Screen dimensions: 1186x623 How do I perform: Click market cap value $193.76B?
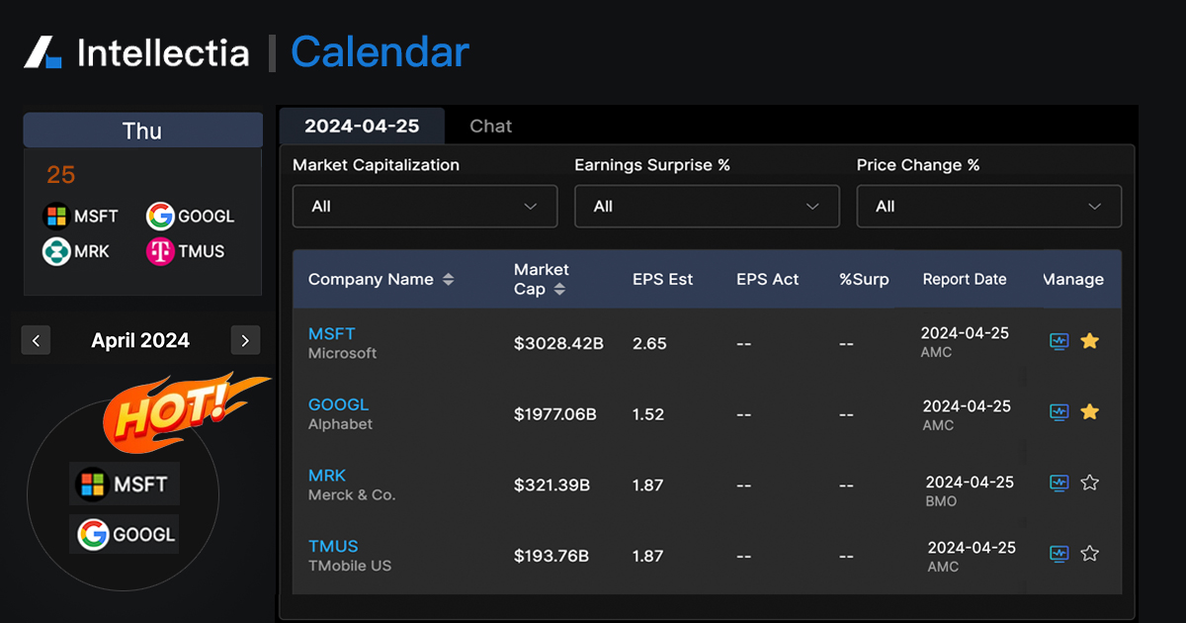(x=551, y=557)
